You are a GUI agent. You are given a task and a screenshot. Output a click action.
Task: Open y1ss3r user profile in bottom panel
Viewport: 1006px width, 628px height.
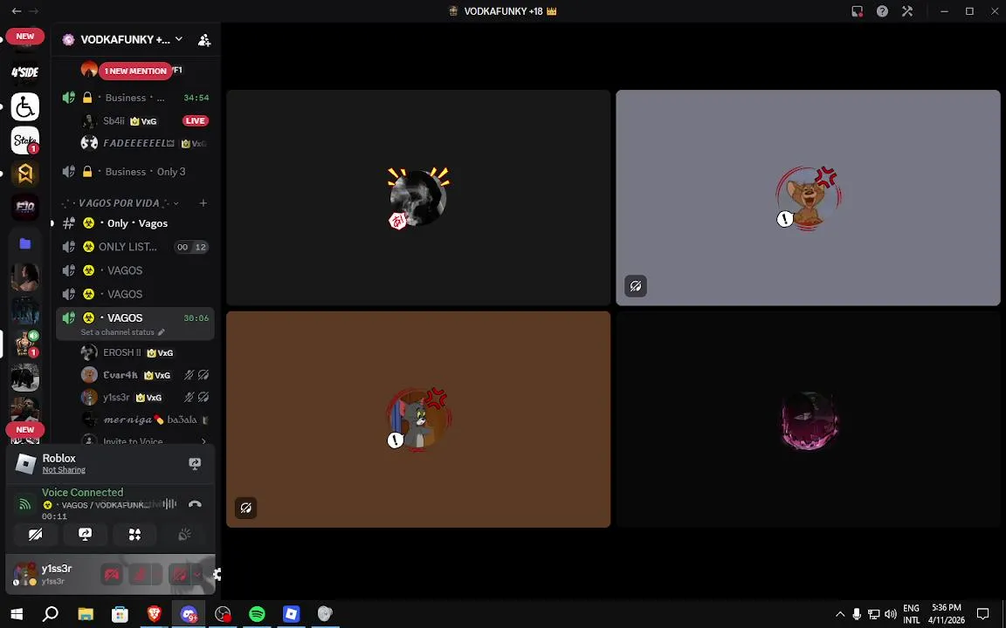(53, 574)
